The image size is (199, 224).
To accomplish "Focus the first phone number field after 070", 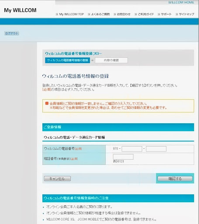I will (132, 149).
